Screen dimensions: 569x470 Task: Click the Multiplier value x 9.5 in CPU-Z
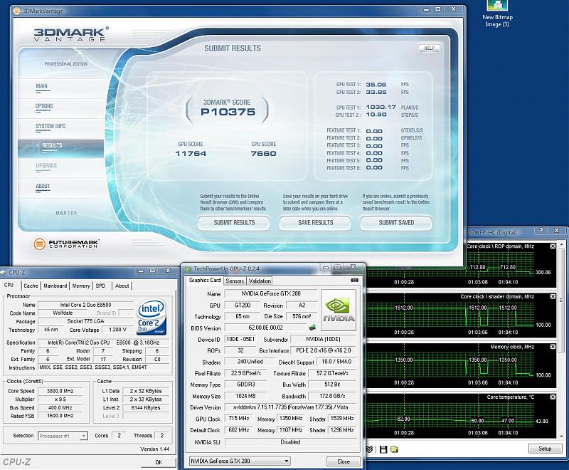tap(60, 399)
